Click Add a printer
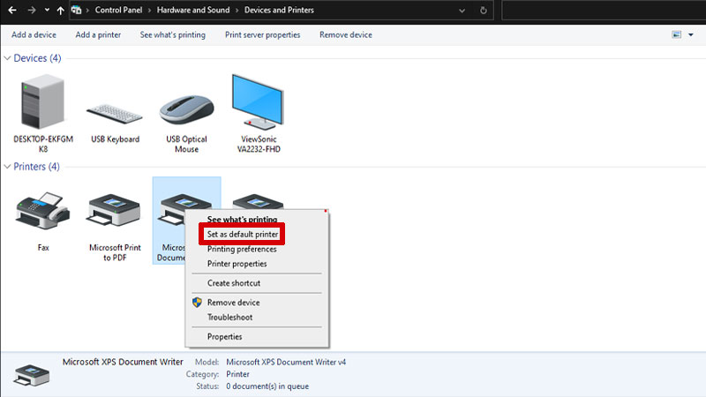The width and height of the screenshot is (706, 397). (98, 34)
